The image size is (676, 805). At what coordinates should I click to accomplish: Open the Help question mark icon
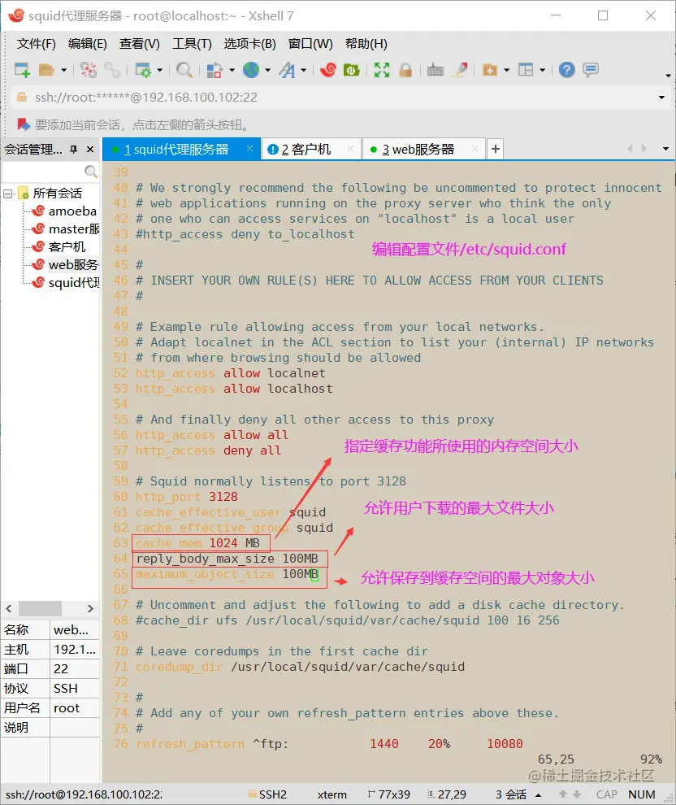click(567, 70)
